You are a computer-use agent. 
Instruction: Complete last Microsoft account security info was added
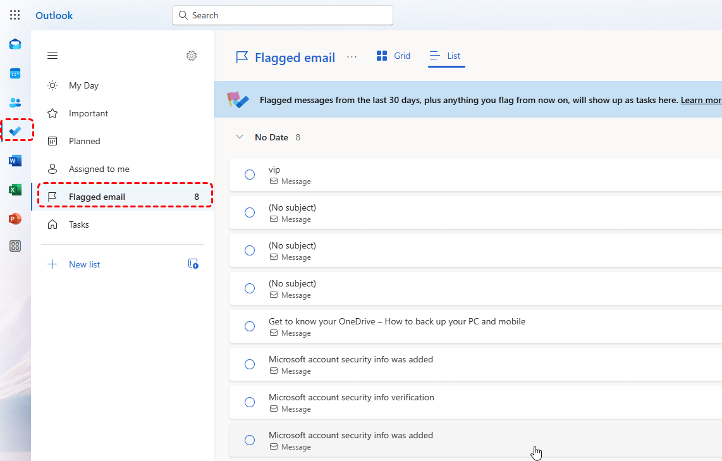(x=250, y=440)
